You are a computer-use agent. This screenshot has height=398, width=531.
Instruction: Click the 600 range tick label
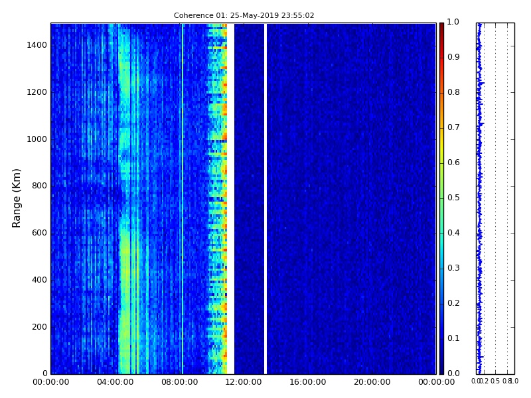tap(39, 233)
